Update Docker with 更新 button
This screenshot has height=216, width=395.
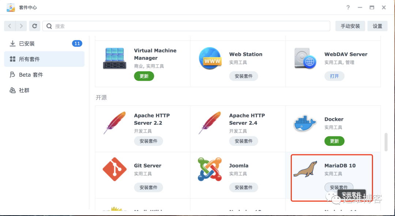point(334,141)
